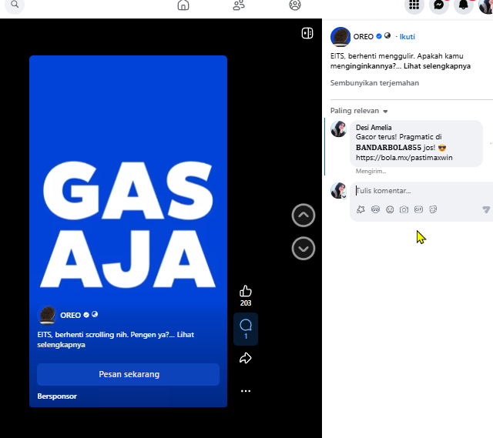Image resolution: width=493 pixels, height=438 pixels.
Task: Like the reel with thumbs-up icon
Action: [246, 291]
